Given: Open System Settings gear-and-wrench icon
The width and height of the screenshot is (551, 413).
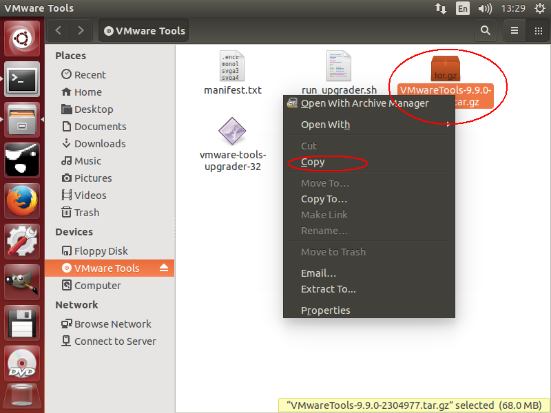Looking at the screenshot, I should (22, 242).
